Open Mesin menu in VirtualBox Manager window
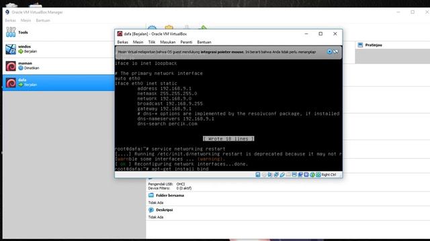This screenshot has width=430, height=241. click(26, 21)
